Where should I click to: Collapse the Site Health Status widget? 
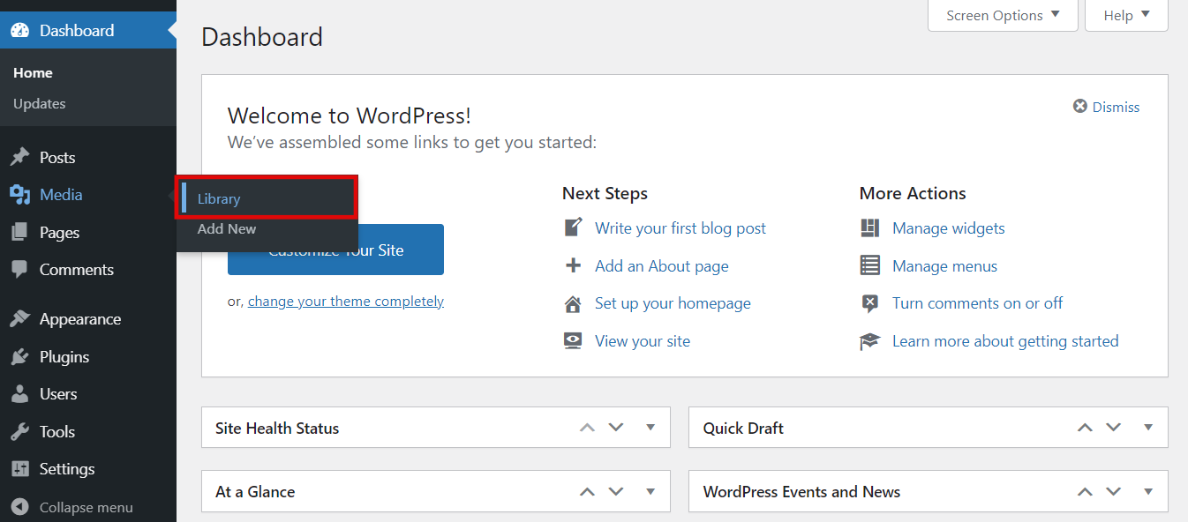tap(650, 427)
